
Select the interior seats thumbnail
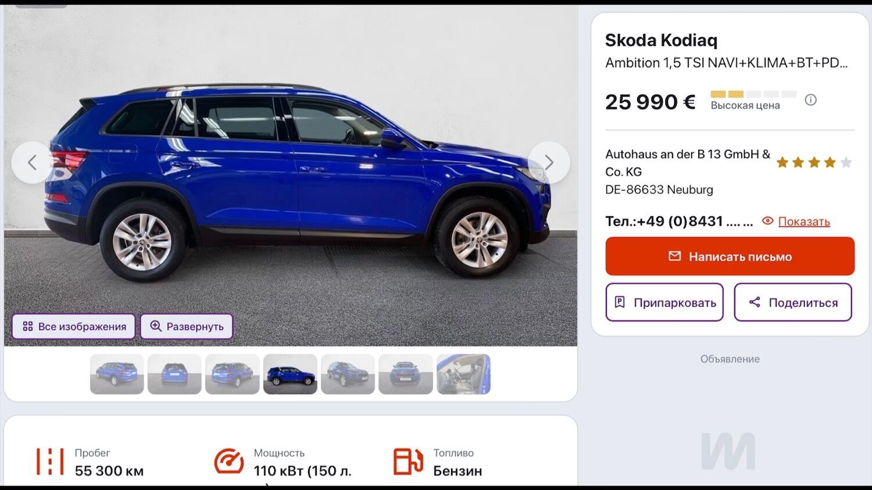[463, 374]
